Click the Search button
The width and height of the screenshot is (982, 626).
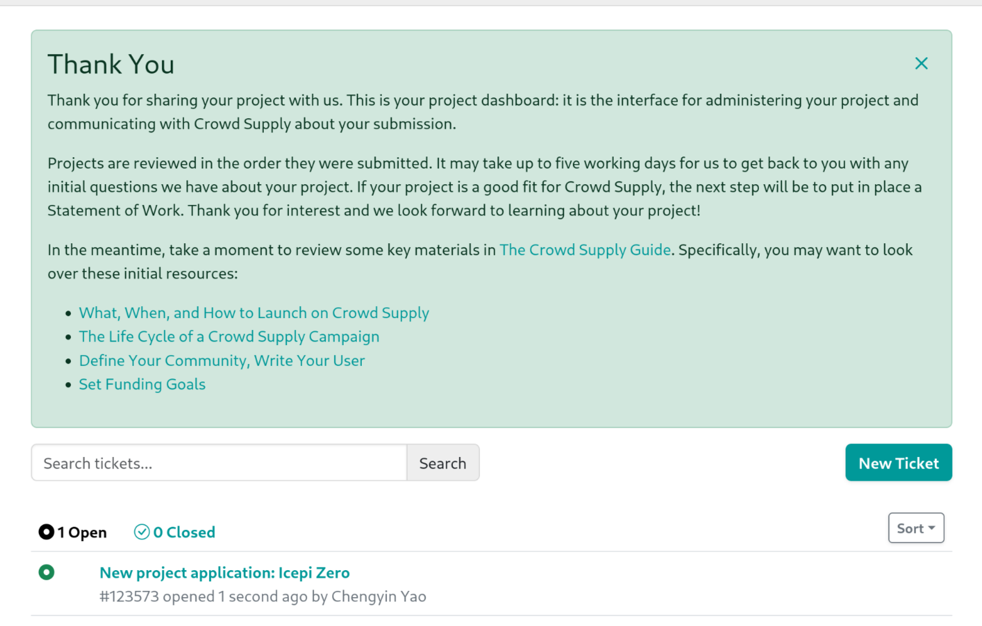point(443,463)
